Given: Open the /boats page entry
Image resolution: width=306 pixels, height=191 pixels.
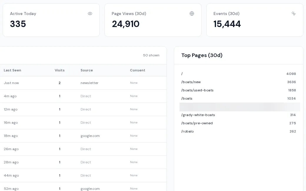Looking at the screenshot, I should tap(239, 98).
